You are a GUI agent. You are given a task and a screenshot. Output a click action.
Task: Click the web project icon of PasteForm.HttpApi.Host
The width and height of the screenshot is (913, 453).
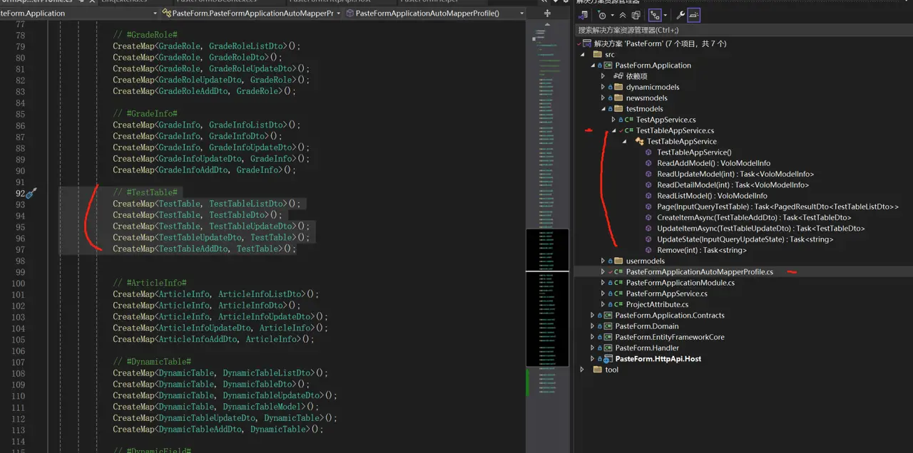coord(608,359)
